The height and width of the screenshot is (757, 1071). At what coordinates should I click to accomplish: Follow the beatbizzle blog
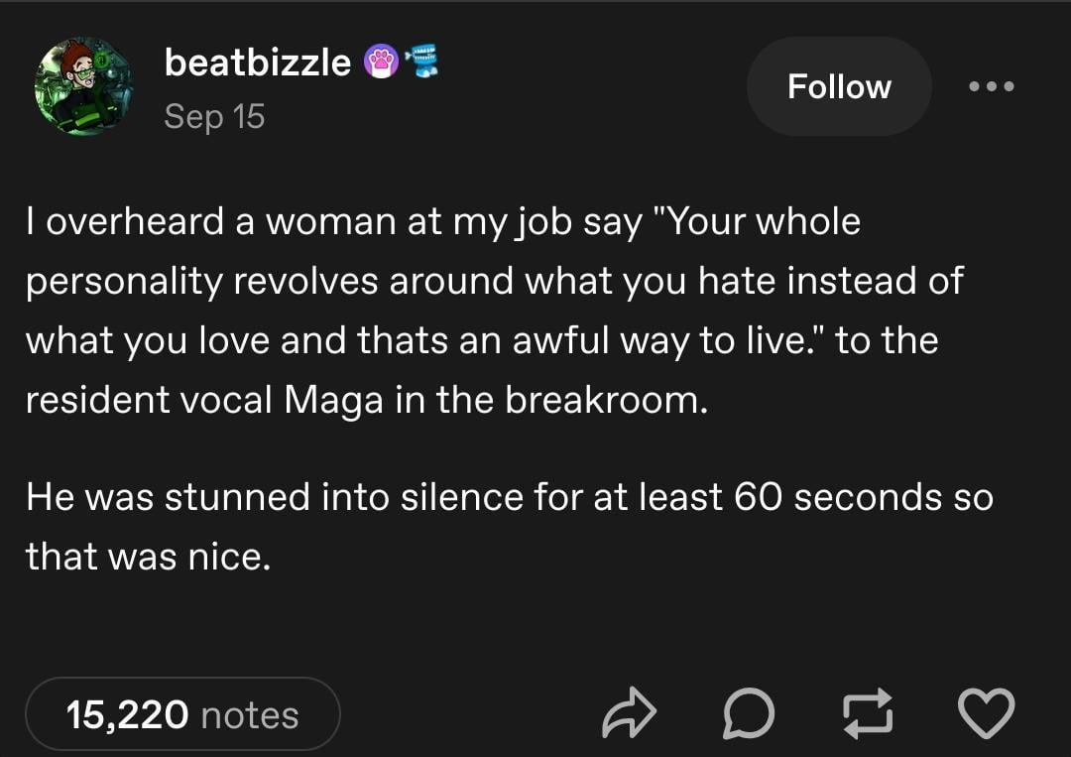point(839,86)
